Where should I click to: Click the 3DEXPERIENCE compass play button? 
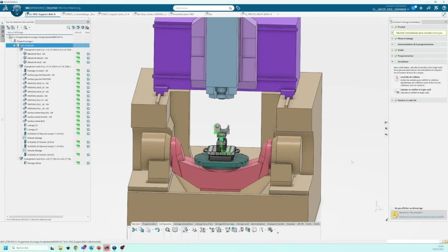coord(17,9)
